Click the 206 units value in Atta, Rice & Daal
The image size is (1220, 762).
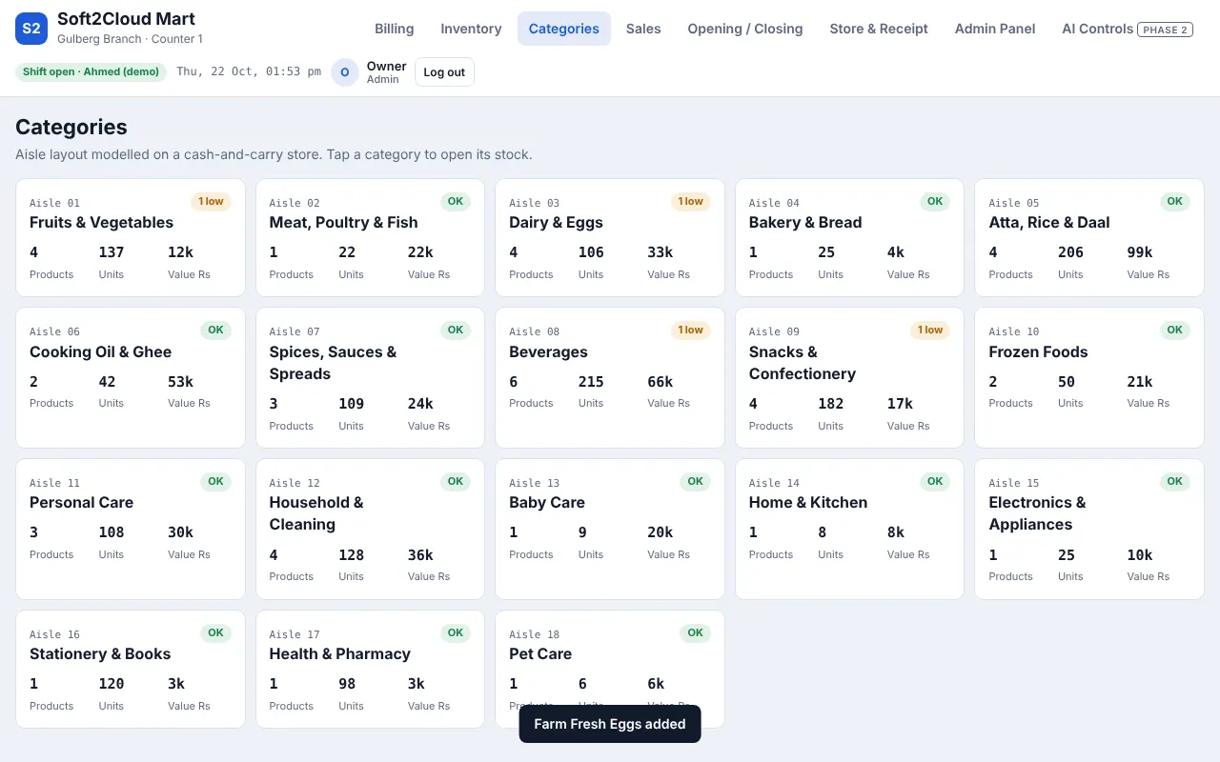tap(1070, 252)
